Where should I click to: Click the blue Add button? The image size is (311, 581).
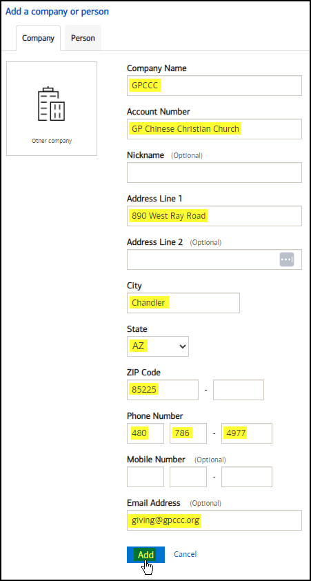point(146,555)
